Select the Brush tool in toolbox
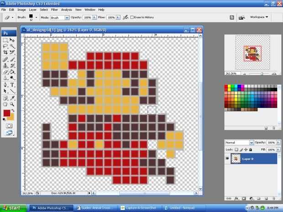Viewport: 283px width, 212px height. (12, 59)
